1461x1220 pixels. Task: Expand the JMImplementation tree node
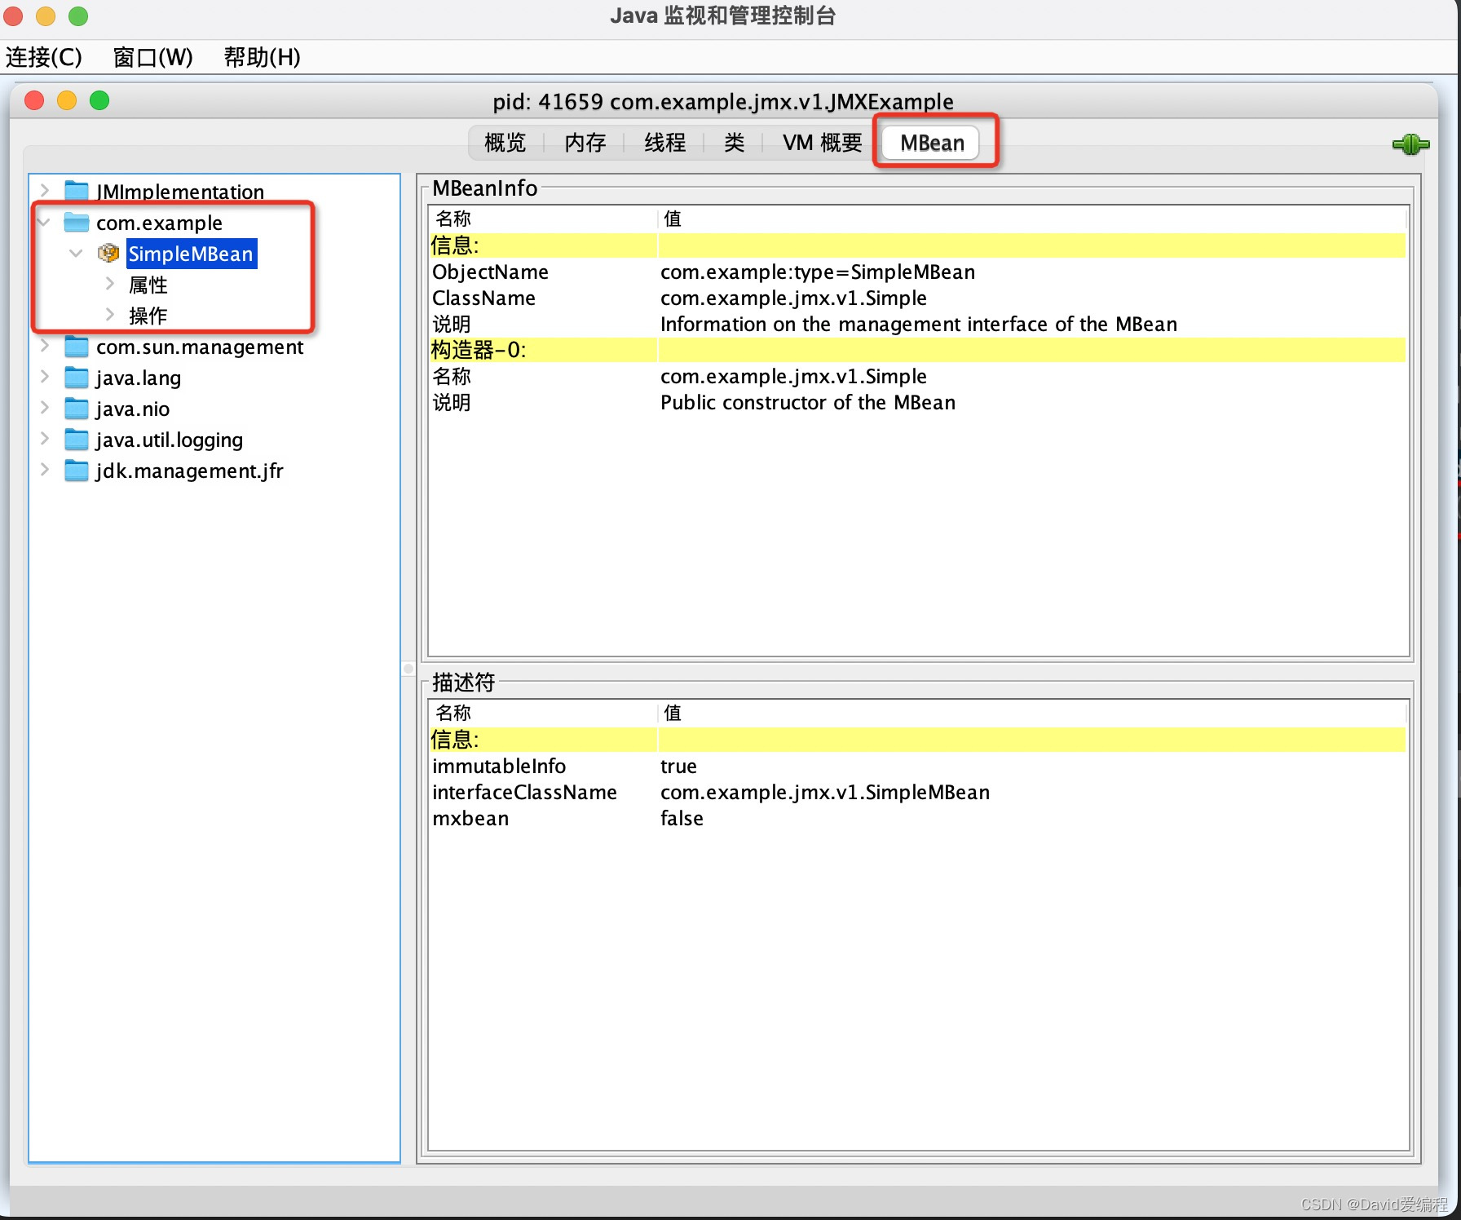point(45,191)
